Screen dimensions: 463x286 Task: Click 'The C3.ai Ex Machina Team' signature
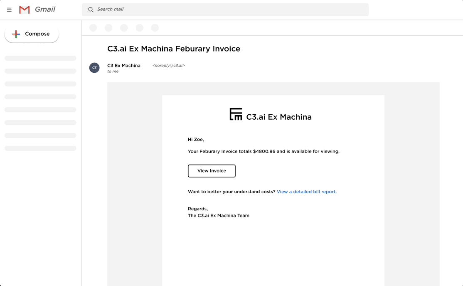pos(219,216)
